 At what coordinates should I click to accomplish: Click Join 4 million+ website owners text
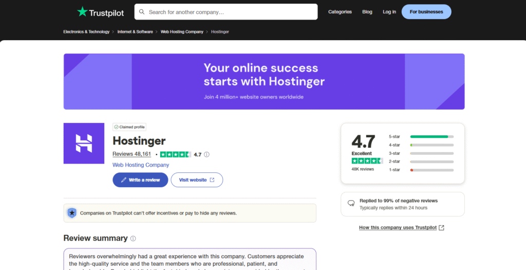pos(254,97)
